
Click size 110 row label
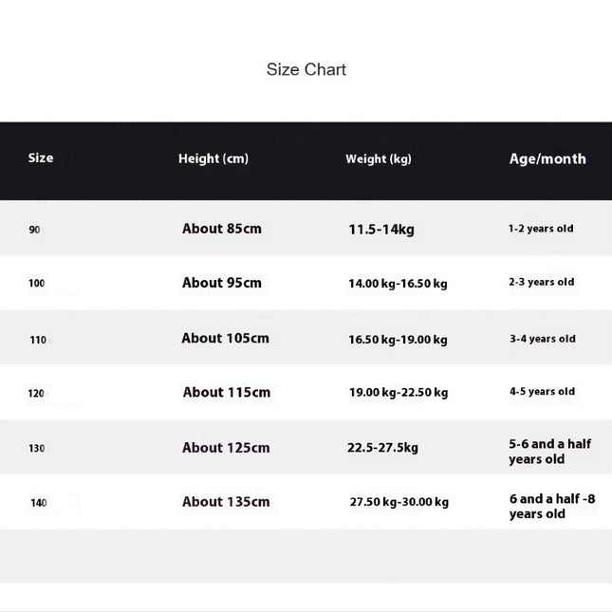tap(38, 340)
